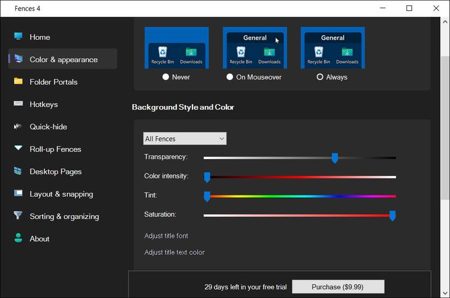Click Adjust title text color link
Viewport: 450px width, 298px height.
click(x=175, y=252)
